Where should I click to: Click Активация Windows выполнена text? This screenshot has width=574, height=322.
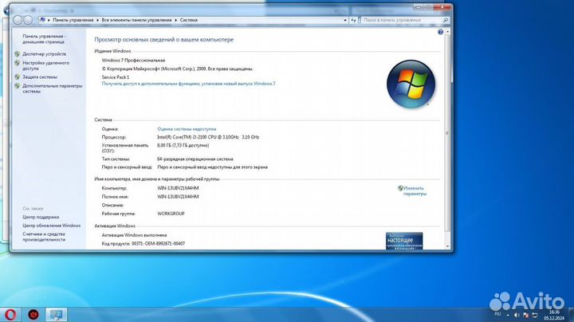[x=134, y=235]
